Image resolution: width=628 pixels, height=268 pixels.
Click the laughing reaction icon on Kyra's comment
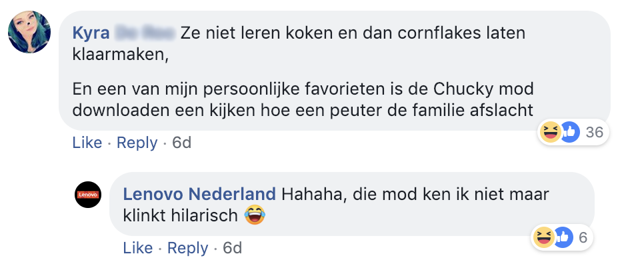click(x=551, y=132)
